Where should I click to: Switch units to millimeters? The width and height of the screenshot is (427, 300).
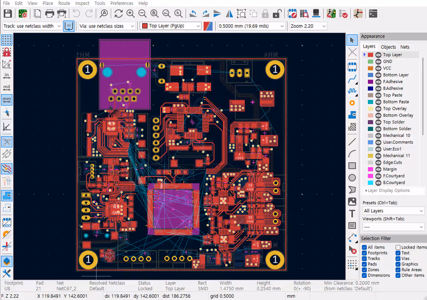(7, 100)
